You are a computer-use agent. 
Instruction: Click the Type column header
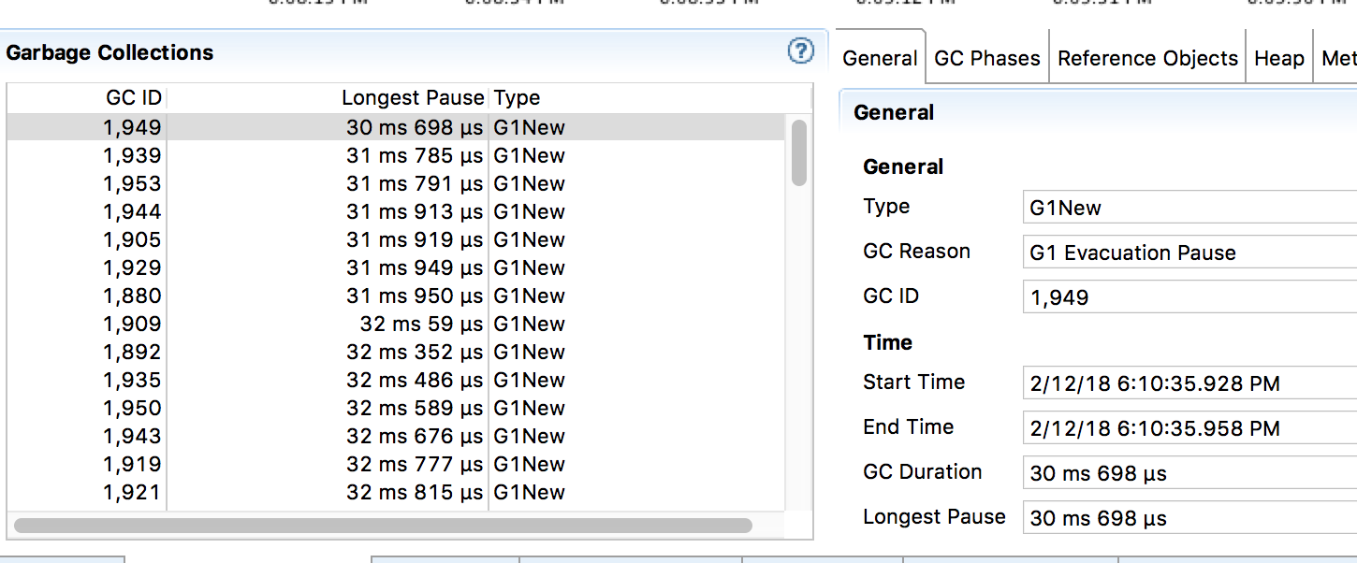517,98
